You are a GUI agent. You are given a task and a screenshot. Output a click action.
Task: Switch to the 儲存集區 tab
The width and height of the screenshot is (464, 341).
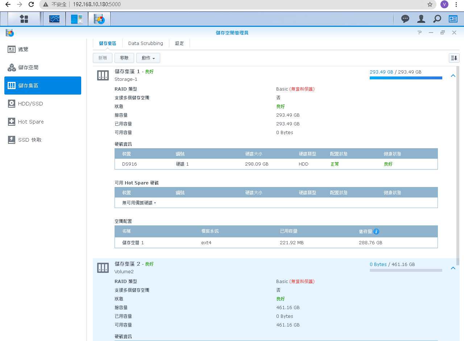click(108, 43)
